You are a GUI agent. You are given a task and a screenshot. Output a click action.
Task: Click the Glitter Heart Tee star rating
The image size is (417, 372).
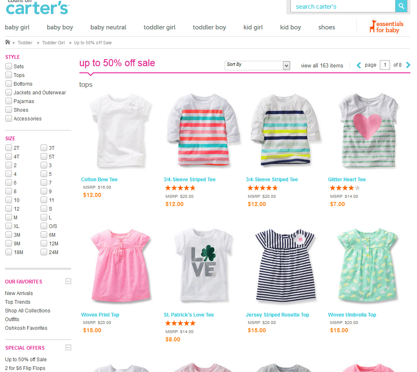(345, 188)
